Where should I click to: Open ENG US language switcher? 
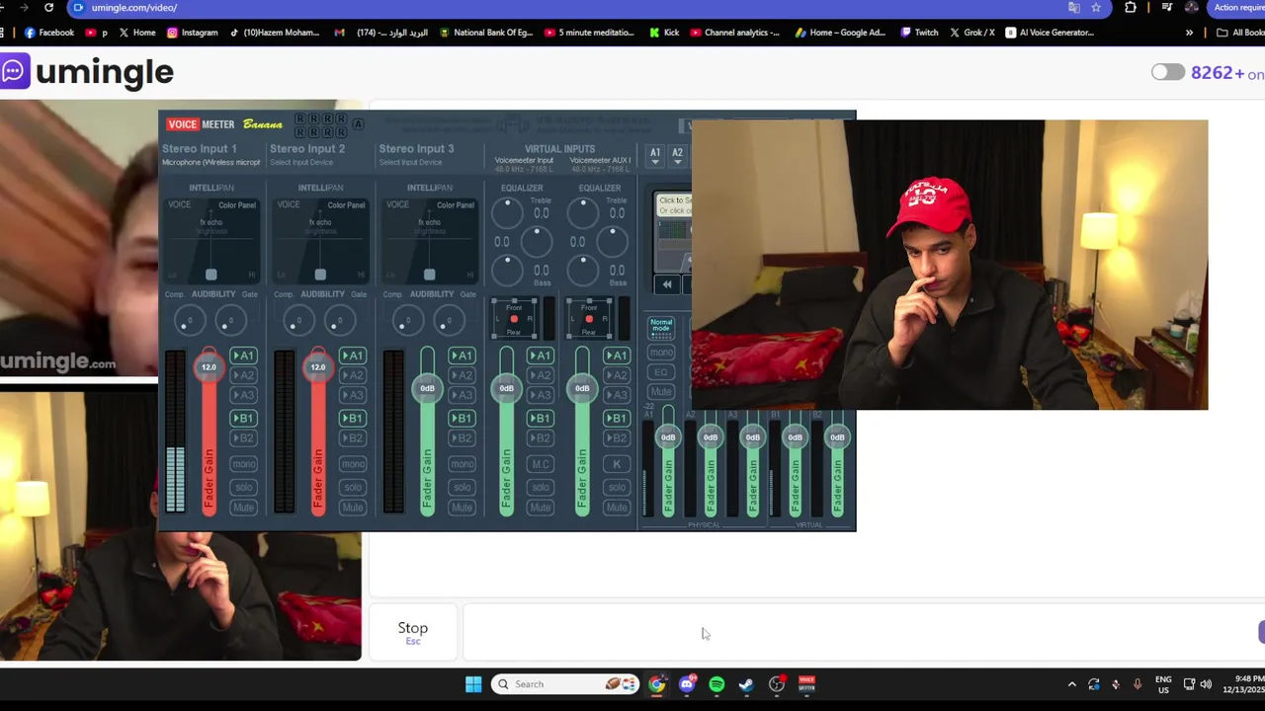coord(1163,684)
